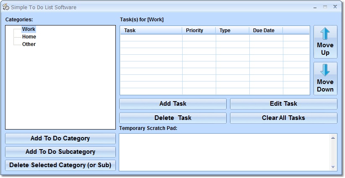Click the Delete Task button
Viewport: 345px width, 178px height.
(173, 118)
